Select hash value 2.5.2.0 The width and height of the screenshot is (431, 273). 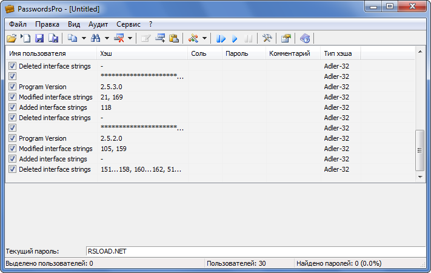pyautogui.click(x=112, y=138)
